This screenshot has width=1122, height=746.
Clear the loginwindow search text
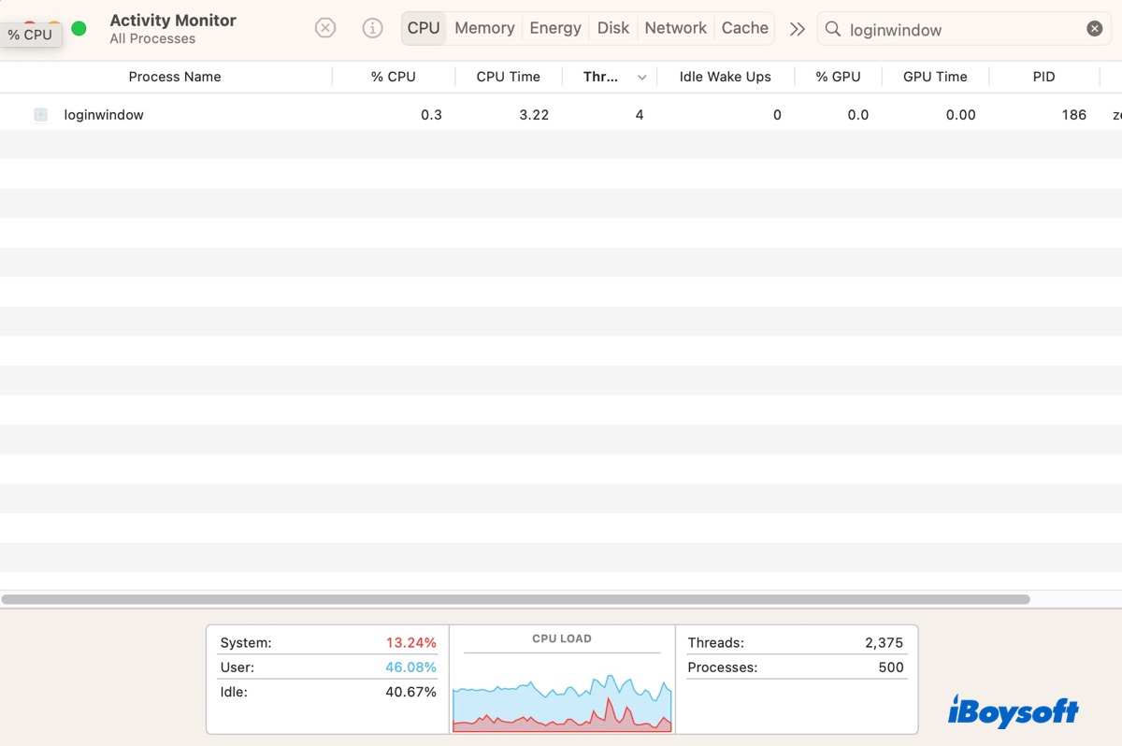click(1094, 29)
